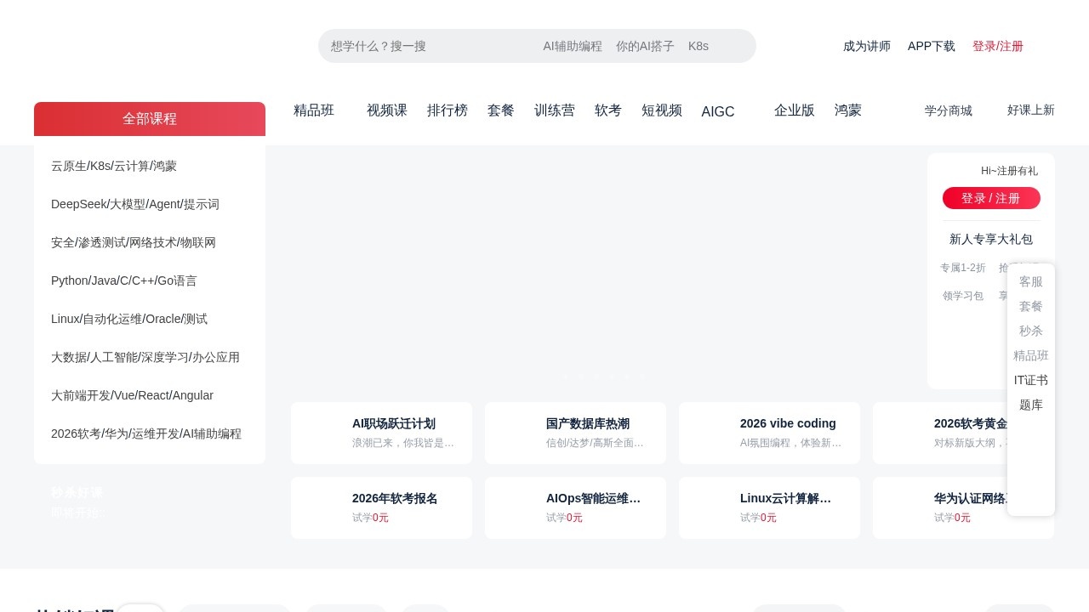This screenshot has height=612, width=1089.
Task: Open the 学分商城 credits mall
Action: coord(948,110)
